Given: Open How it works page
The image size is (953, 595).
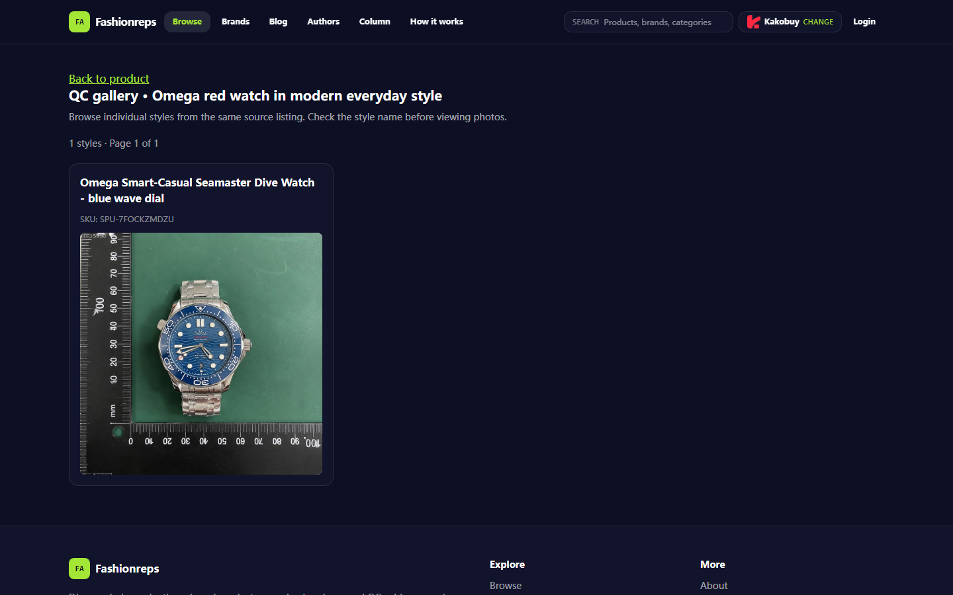Looking at the screenshot, I should [x=437, y=22].
